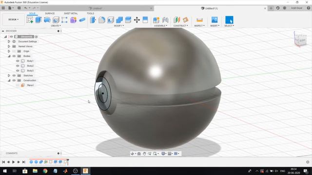
Task: Click the first feature in timeline
Action: pyautogui.click(x=31, y=162)
